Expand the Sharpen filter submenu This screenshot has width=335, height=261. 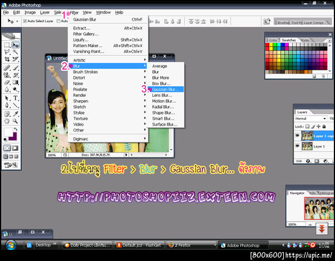click(x=109, y=101)
